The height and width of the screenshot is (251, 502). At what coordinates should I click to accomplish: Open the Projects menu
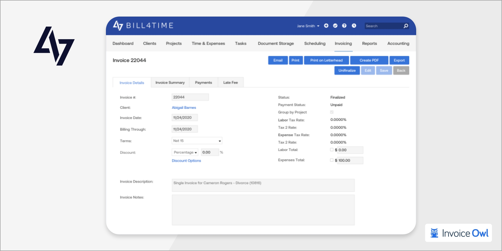tap(174, 43)
